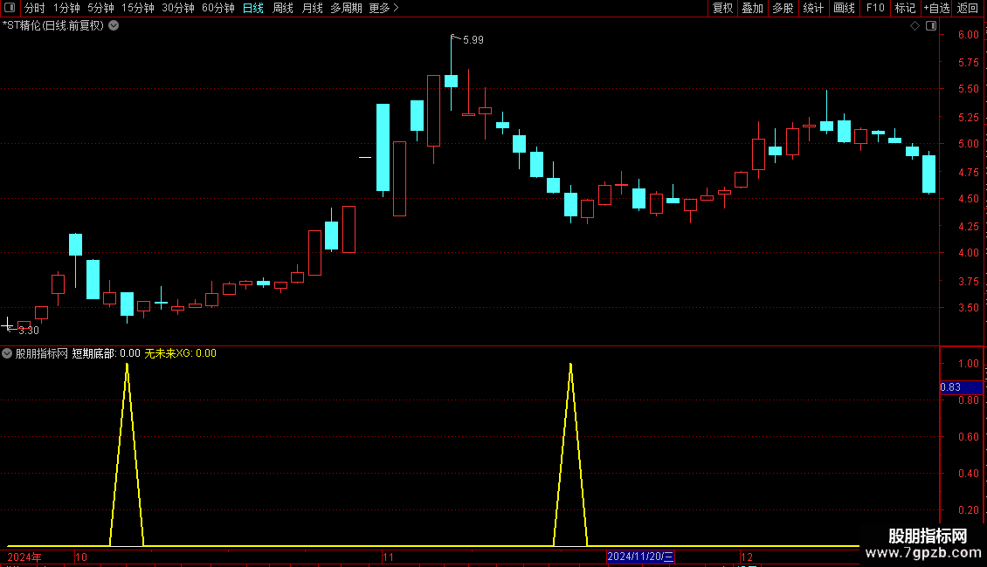Open the 多股 multi-stock view

[783, 8]
